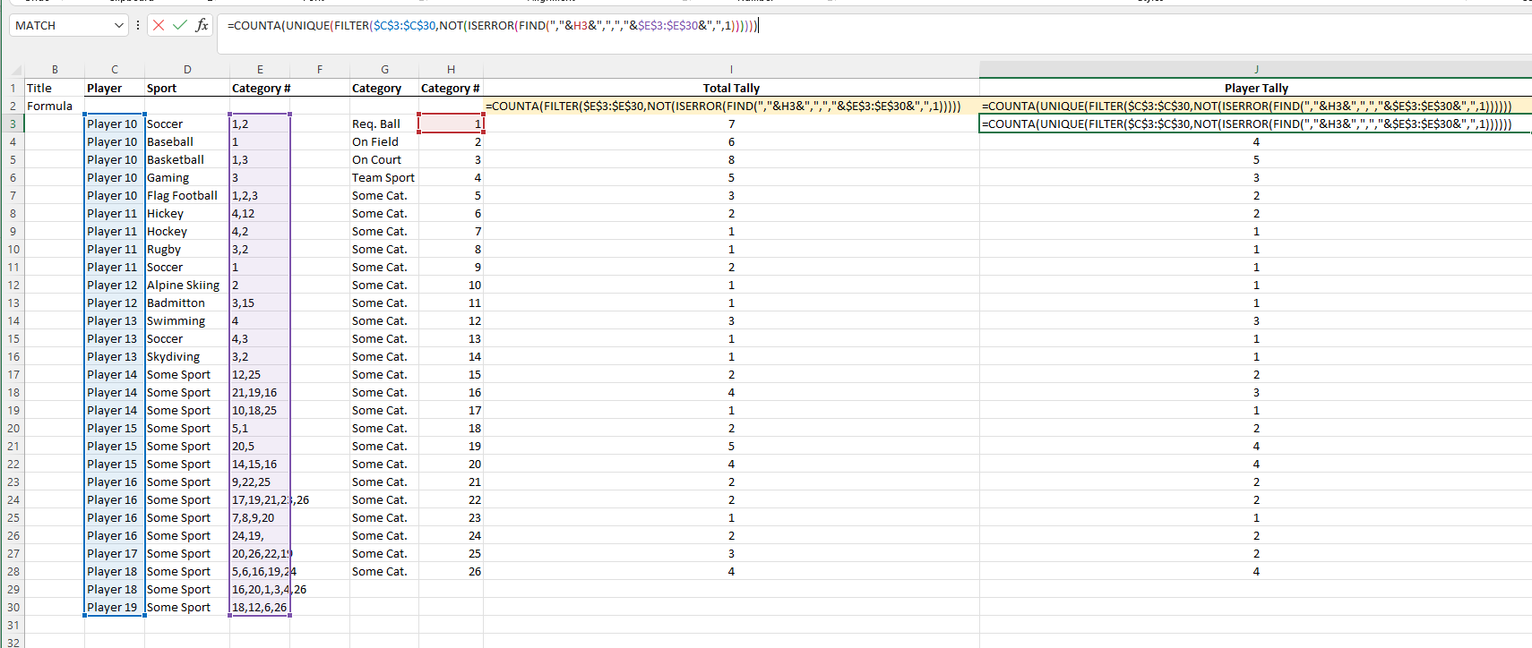Image resolution: width=1532 pixels, height=648 pixels.
Task: Click the 'On Field' category cell
Action: pyautogui.click(x=384, y=141)
